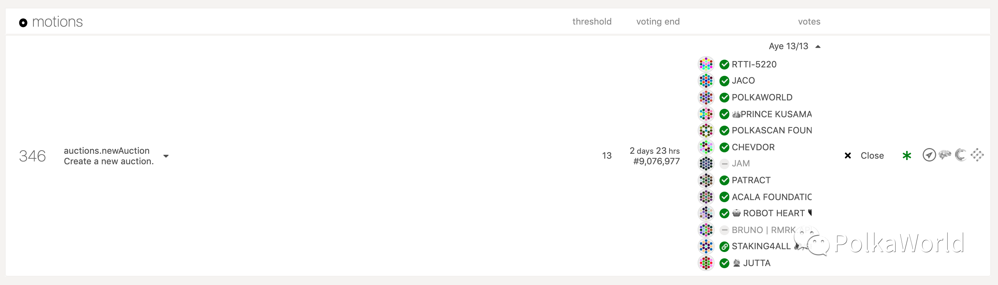Click the JUTTA account identicon
The image size is (998, 285).
(706, 263)
